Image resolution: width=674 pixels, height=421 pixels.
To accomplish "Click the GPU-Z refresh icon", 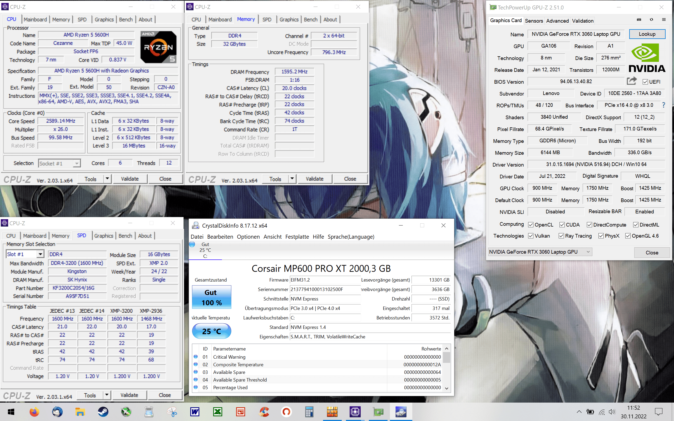I will 651,20.
